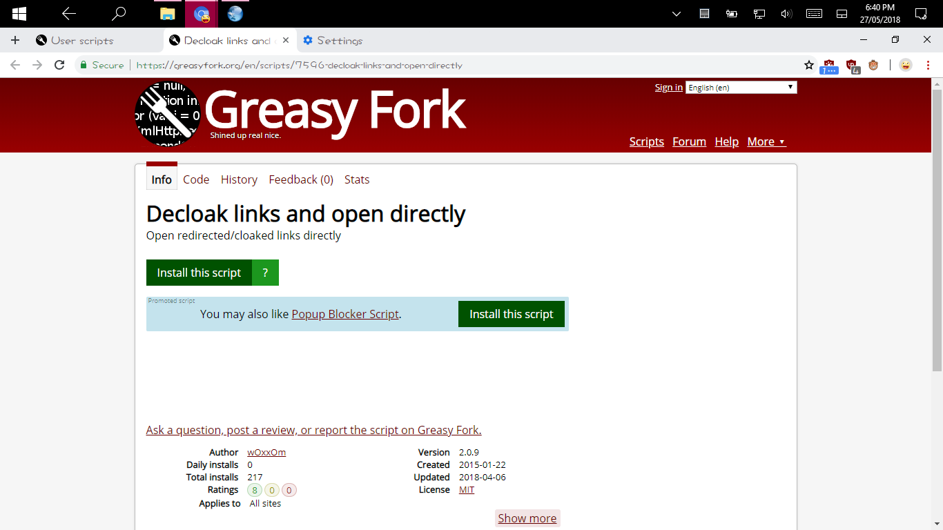The height and width of the screenshot is (530, 943).
Task: Install the Decloak links script
Action: (199, 272)
